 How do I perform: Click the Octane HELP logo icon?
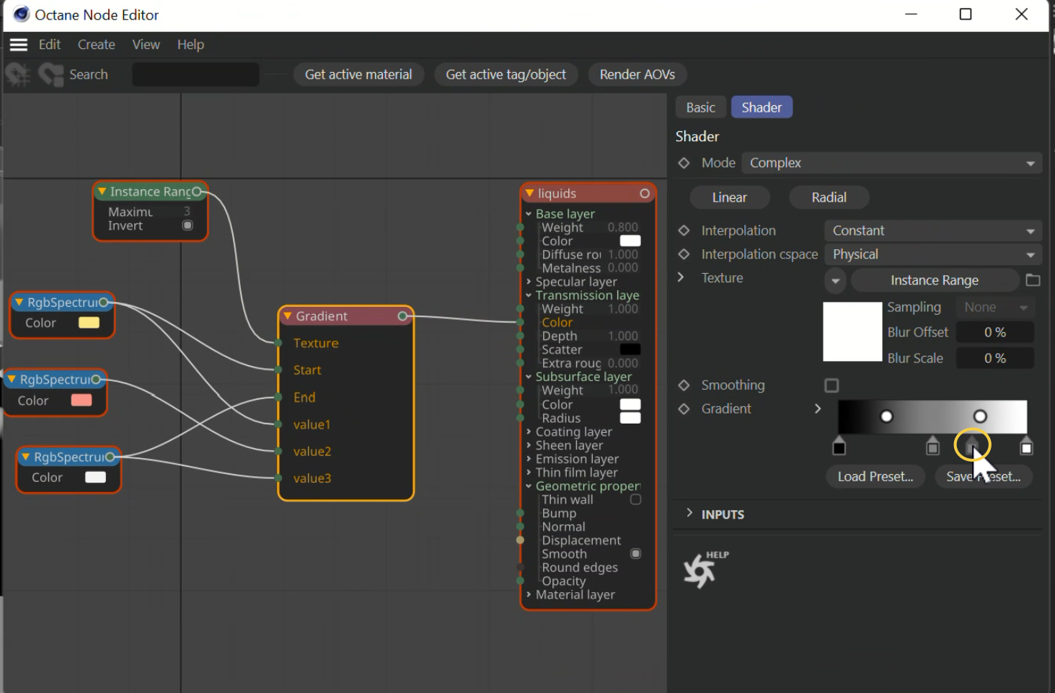pyautogui.click(x=705, y=569)
